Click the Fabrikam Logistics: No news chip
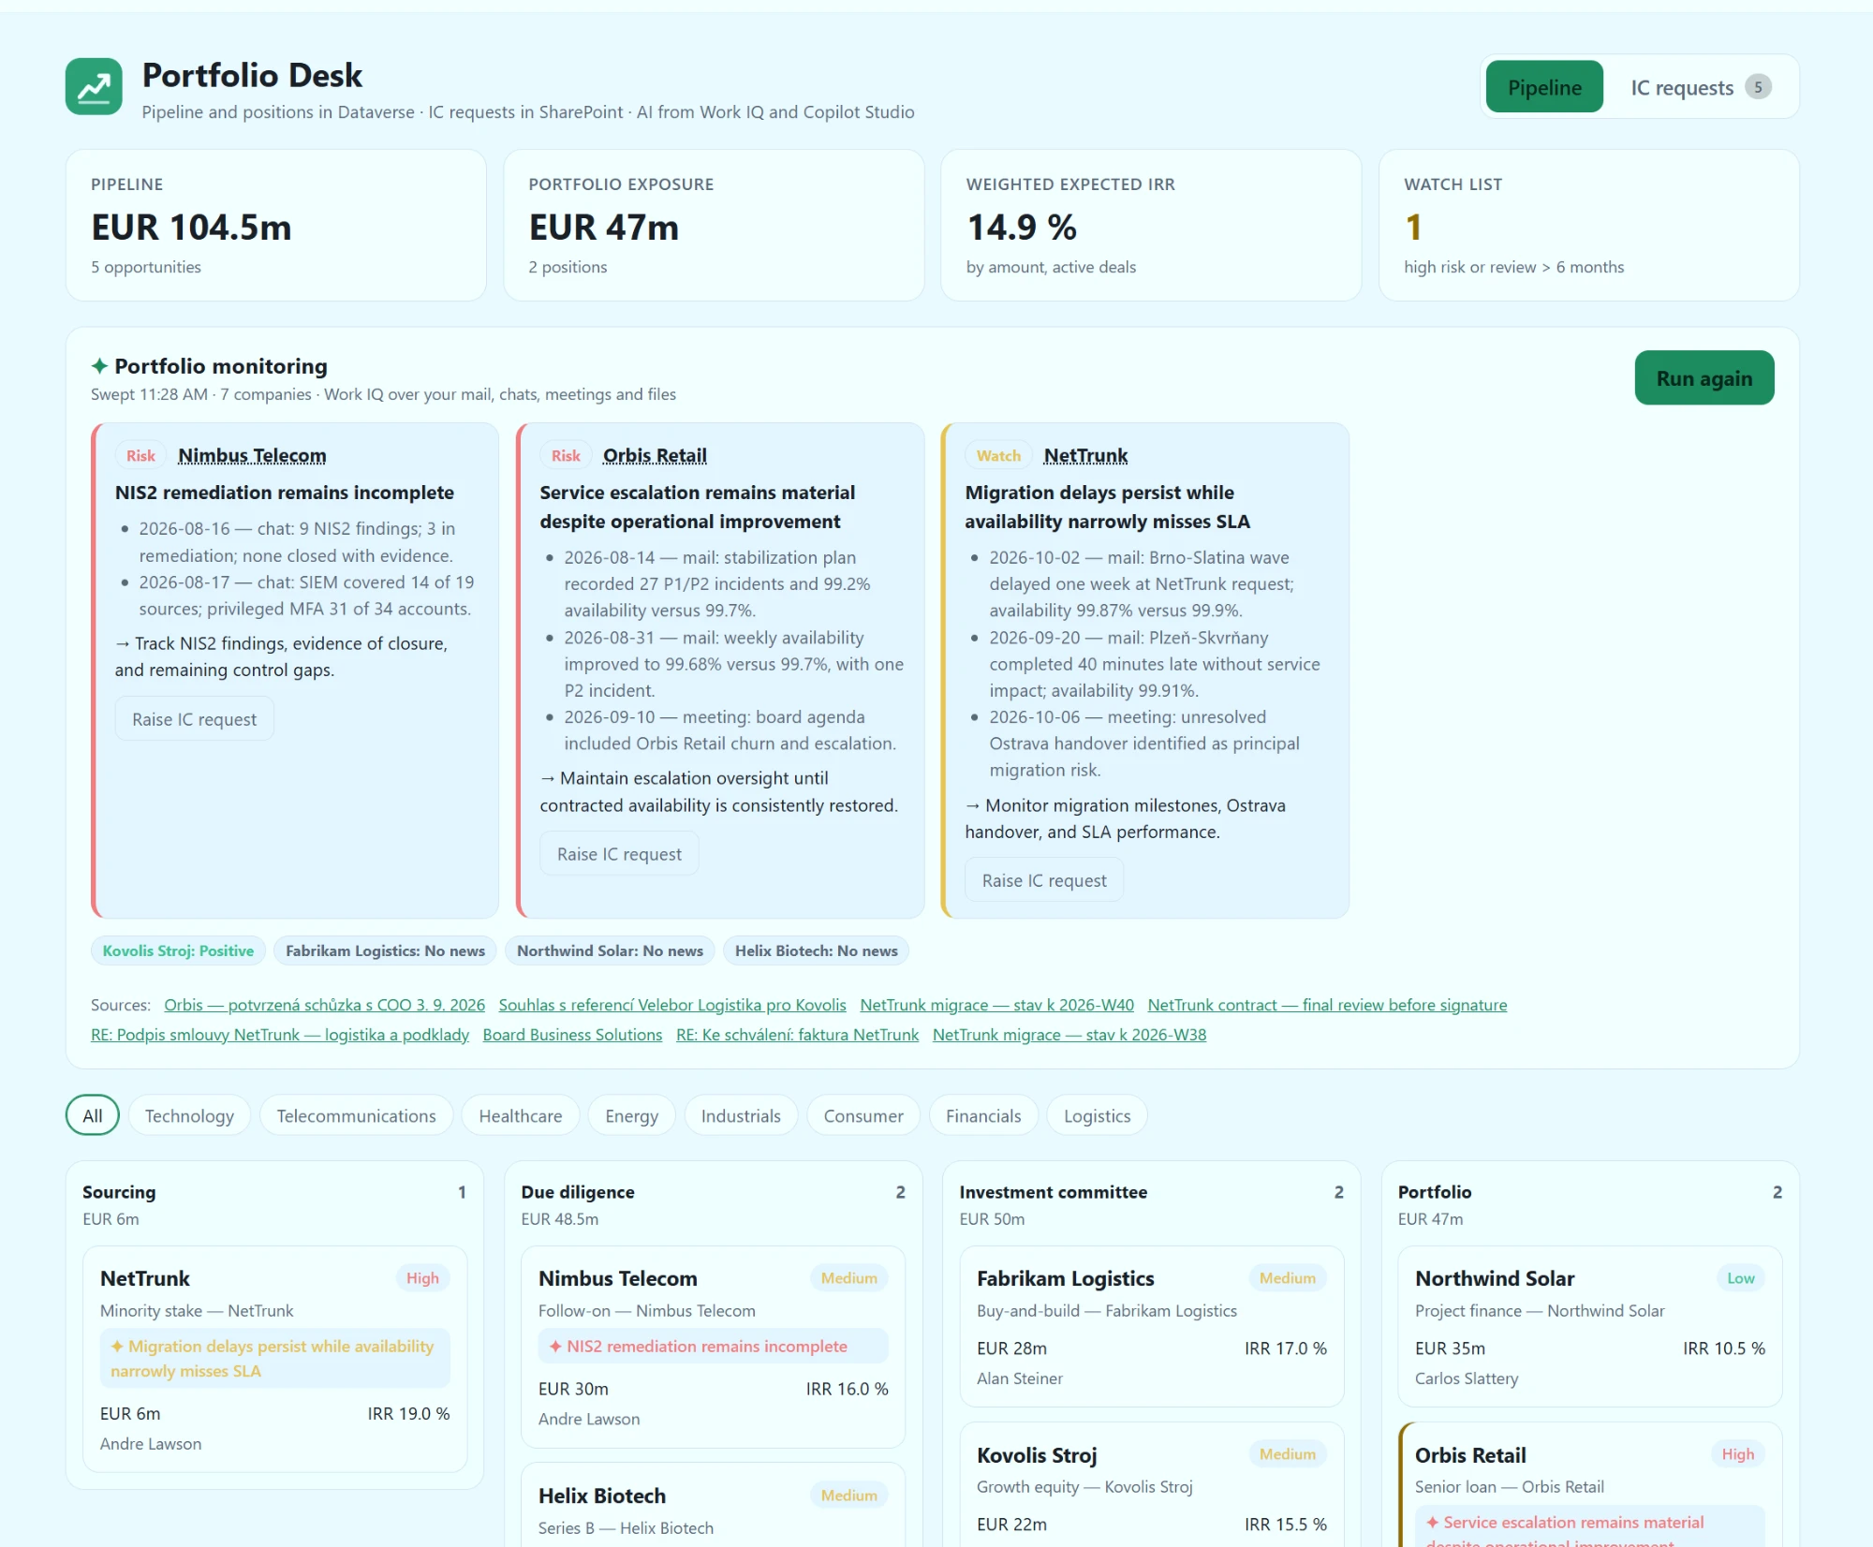 point(385,950)
